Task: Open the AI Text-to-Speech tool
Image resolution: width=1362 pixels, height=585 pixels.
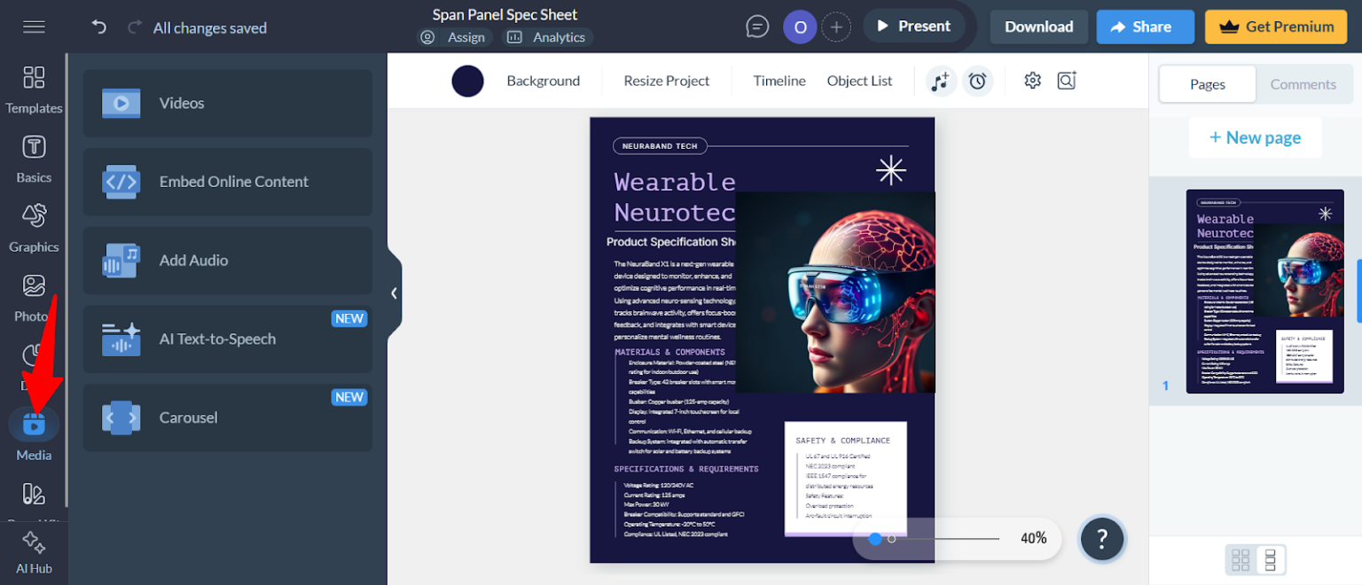Action: point(227,339)
